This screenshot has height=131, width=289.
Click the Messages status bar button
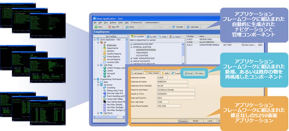pyautogui.click(x=183, y=121)
